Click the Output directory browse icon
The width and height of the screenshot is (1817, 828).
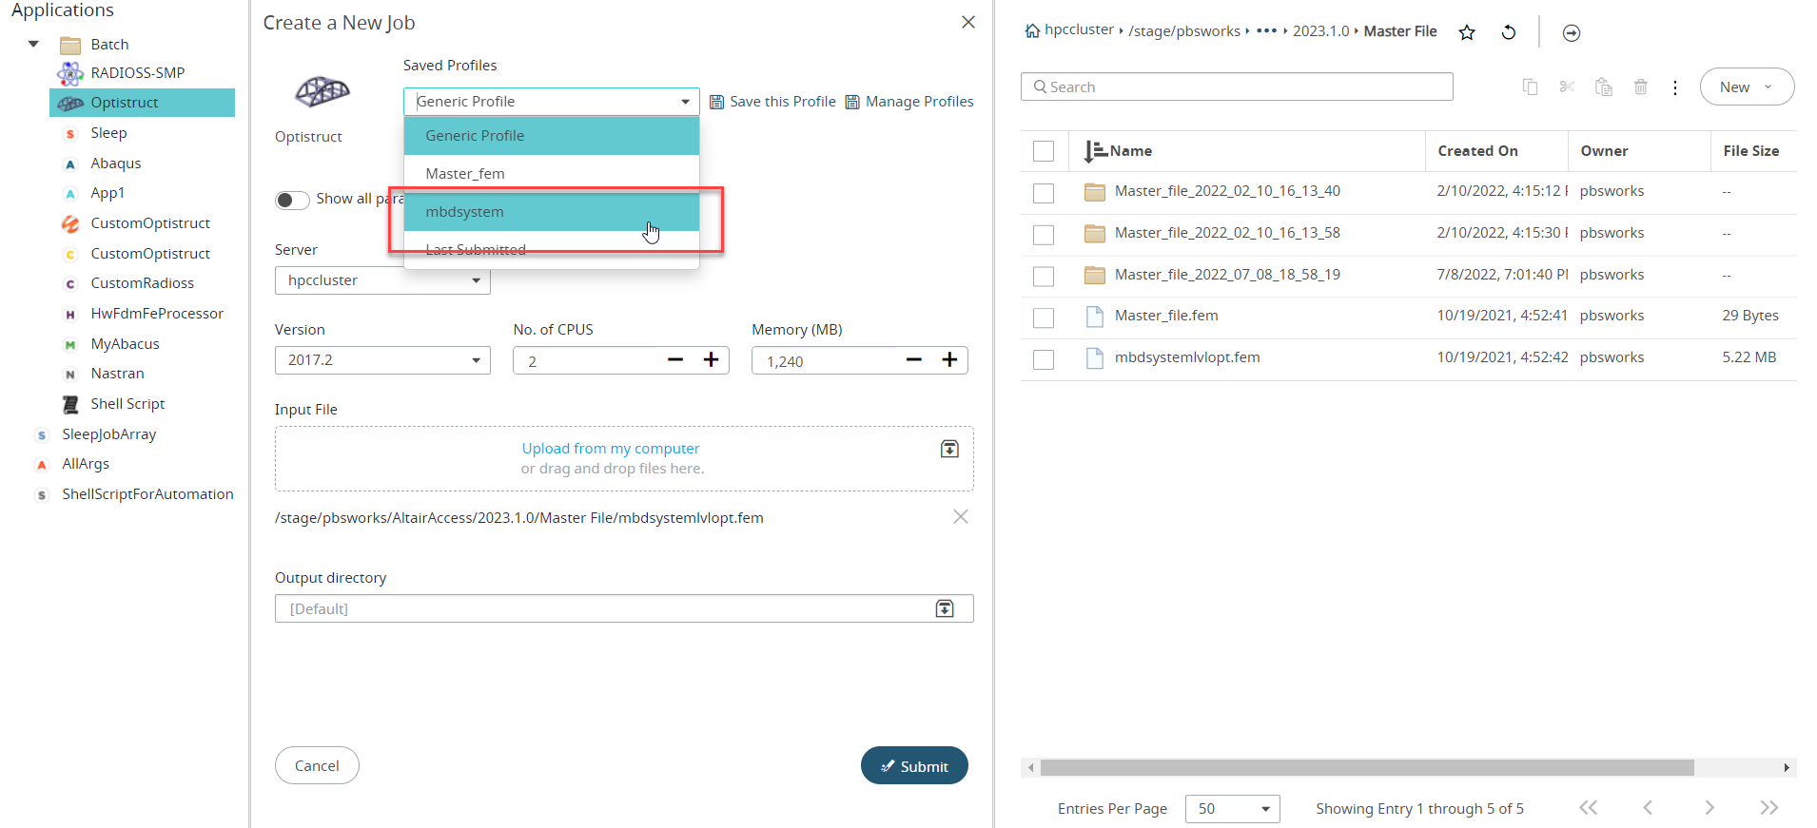point(945,608)
